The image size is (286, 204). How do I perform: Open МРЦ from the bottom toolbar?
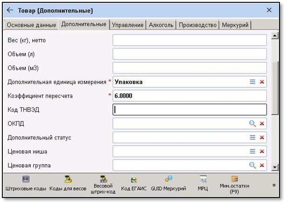pos(203,184)
